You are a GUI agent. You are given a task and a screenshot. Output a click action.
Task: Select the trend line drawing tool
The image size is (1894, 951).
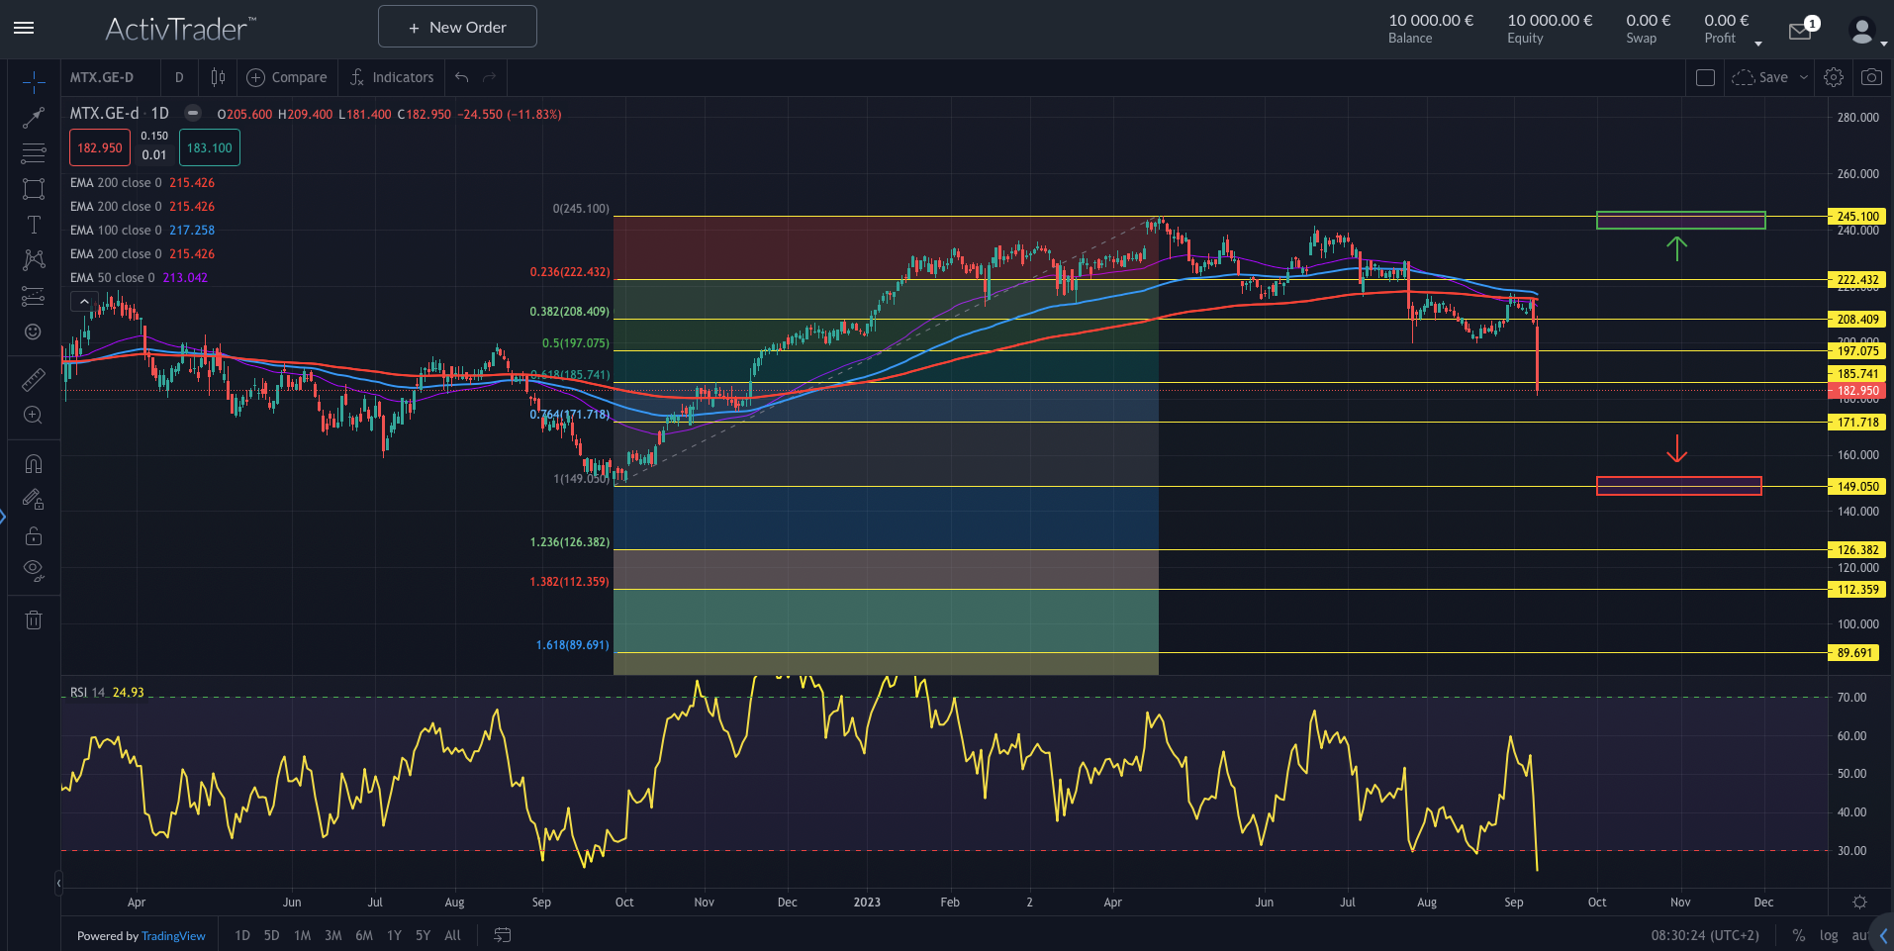point(34,118)
